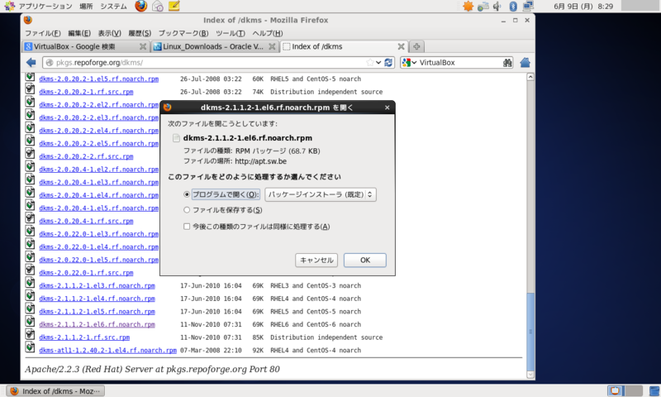661x397 pixels.
Task: Close the dkms rpm open dialog
Action: click(x=387, y=108)
